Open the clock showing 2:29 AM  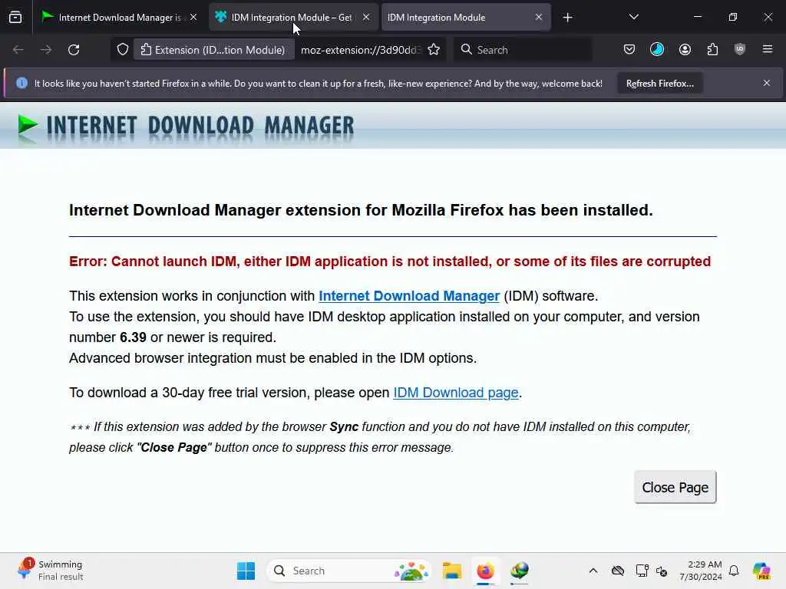(701, 571)
